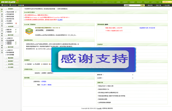Image resolution: width=172 pixels, height=111 pixels.
Task: Select the gray skin color swatch
Action: pos(23,5)
